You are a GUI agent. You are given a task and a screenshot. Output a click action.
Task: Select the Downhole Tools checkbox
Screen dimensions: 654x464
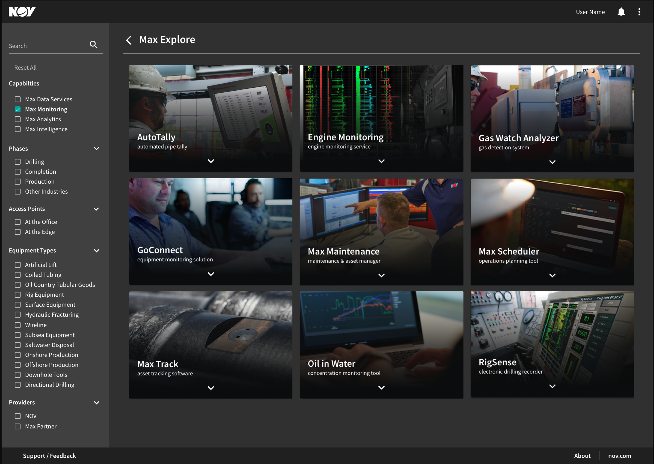[18, 375]
